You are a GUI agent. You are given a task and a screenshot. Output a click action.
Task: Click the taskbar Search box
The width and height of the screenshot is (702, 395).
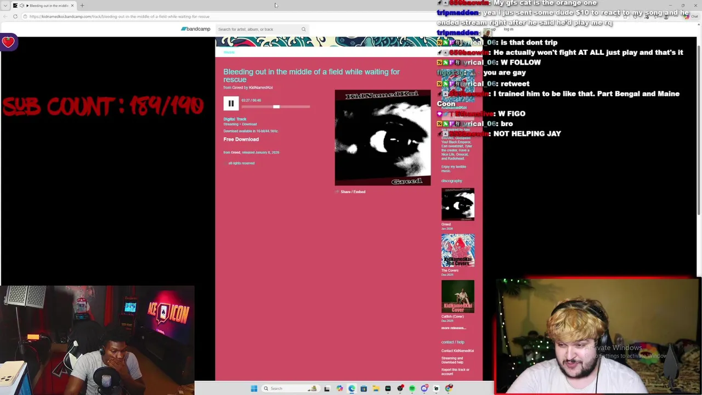pyautogui.click(x=291, y=388)
